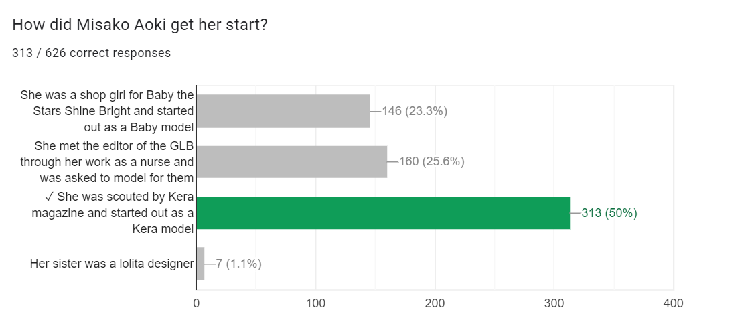Click the 300 axis tick label
Screen dimensions: 748x322
(x=554, y=303)
